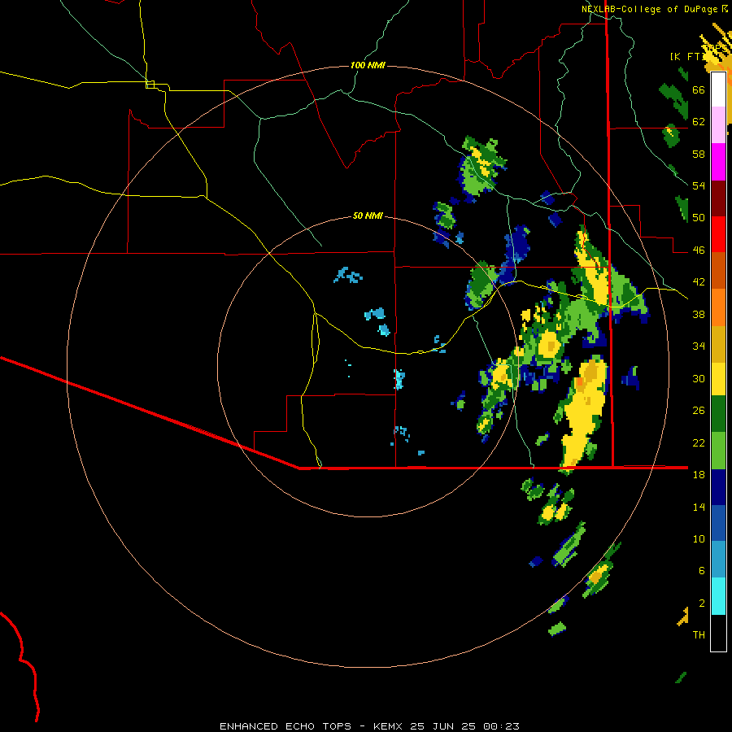Click the black TH swatch at the bottom of the scale
The height and width of the screenshot is (732, 732).
click(x=718, y=633)
